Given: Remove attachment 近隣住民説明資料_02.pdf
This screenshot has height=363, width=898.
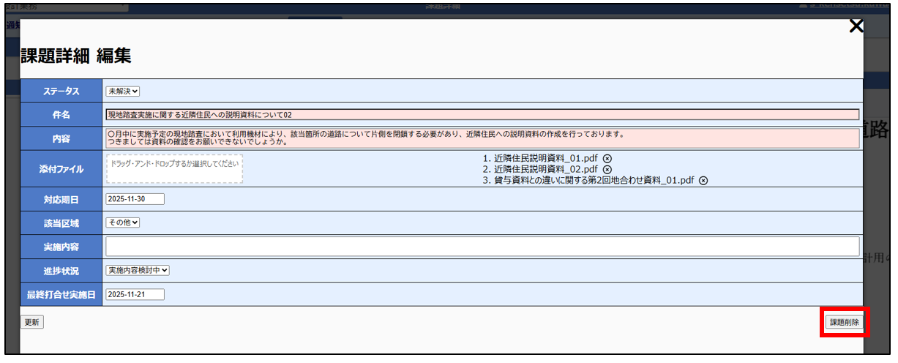Looking at the screenshot, I should (607, 169).
